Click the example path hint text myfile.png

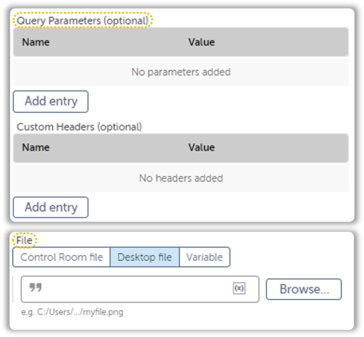click(72, 312)
